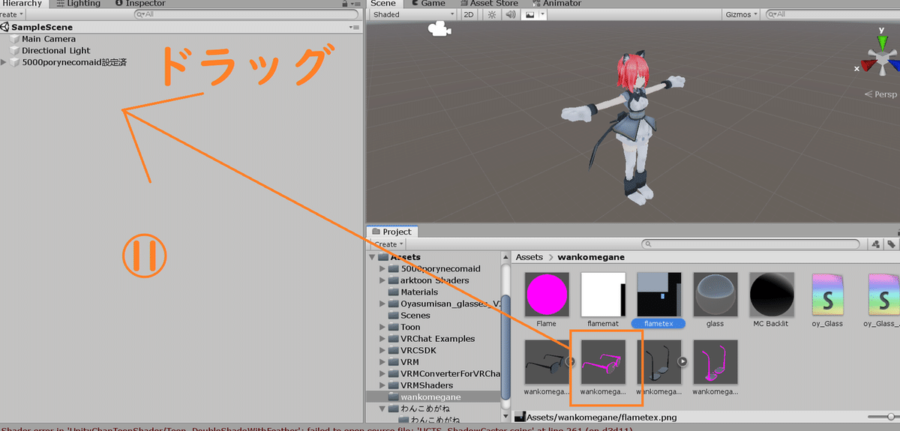Click the search by type filter icon
This screenshot has width=900, height=431.
click(874, 244)
